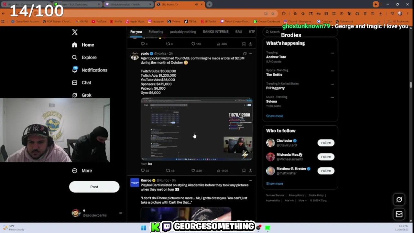Open the All Bookmarks folder
Screen dimensions: 414x233
click(x=399, y=22)
